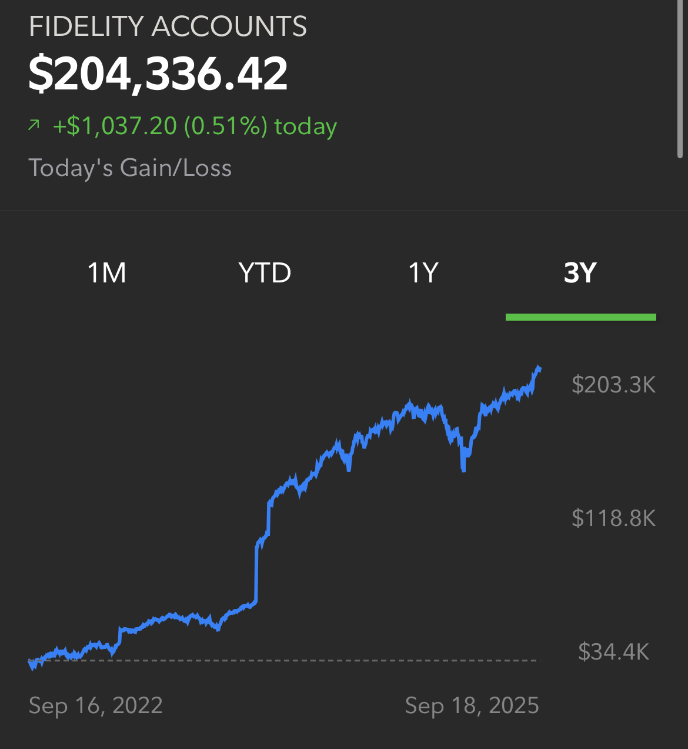This screenshot has width=688, height=749.
Task: Click the $203.3K axis label
Action: point(613,384)
